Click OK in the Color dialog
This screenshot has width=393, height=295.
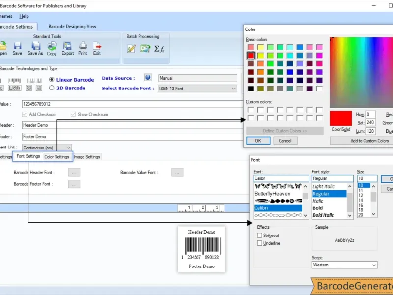[258, 141]
